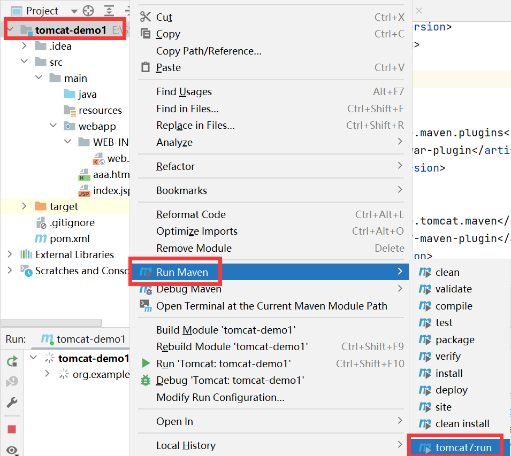Select Modify Run Configuration

pos(271,397)
